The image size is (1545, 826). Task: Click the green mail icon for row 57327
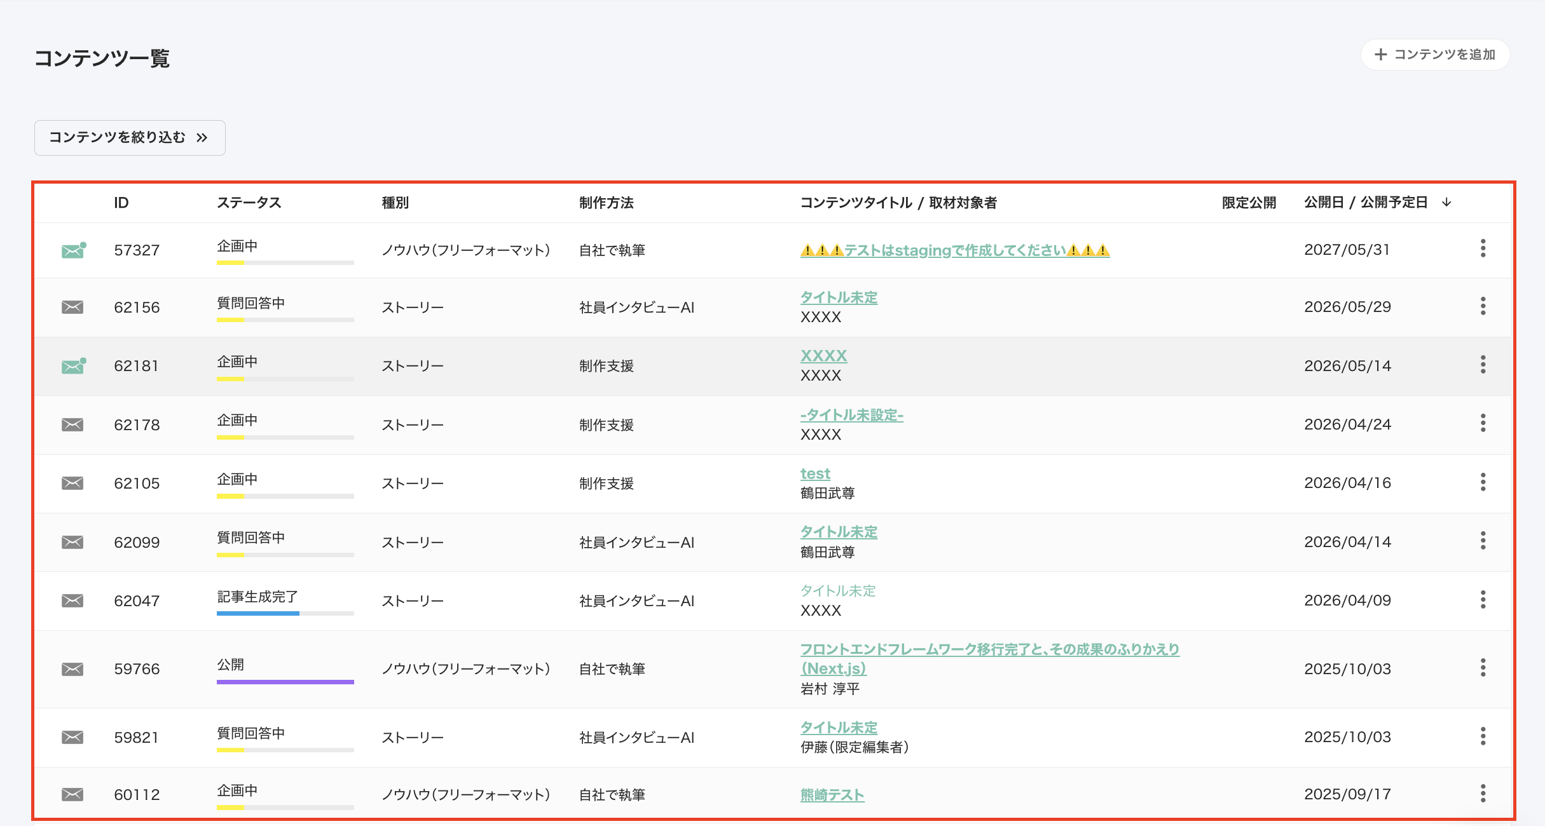pyautogui.click(x=73, y=250)
